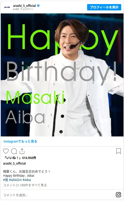This screenshot has width=124, height=201.
Task: Click the verified badge next to username
Action: pos(38,6)
